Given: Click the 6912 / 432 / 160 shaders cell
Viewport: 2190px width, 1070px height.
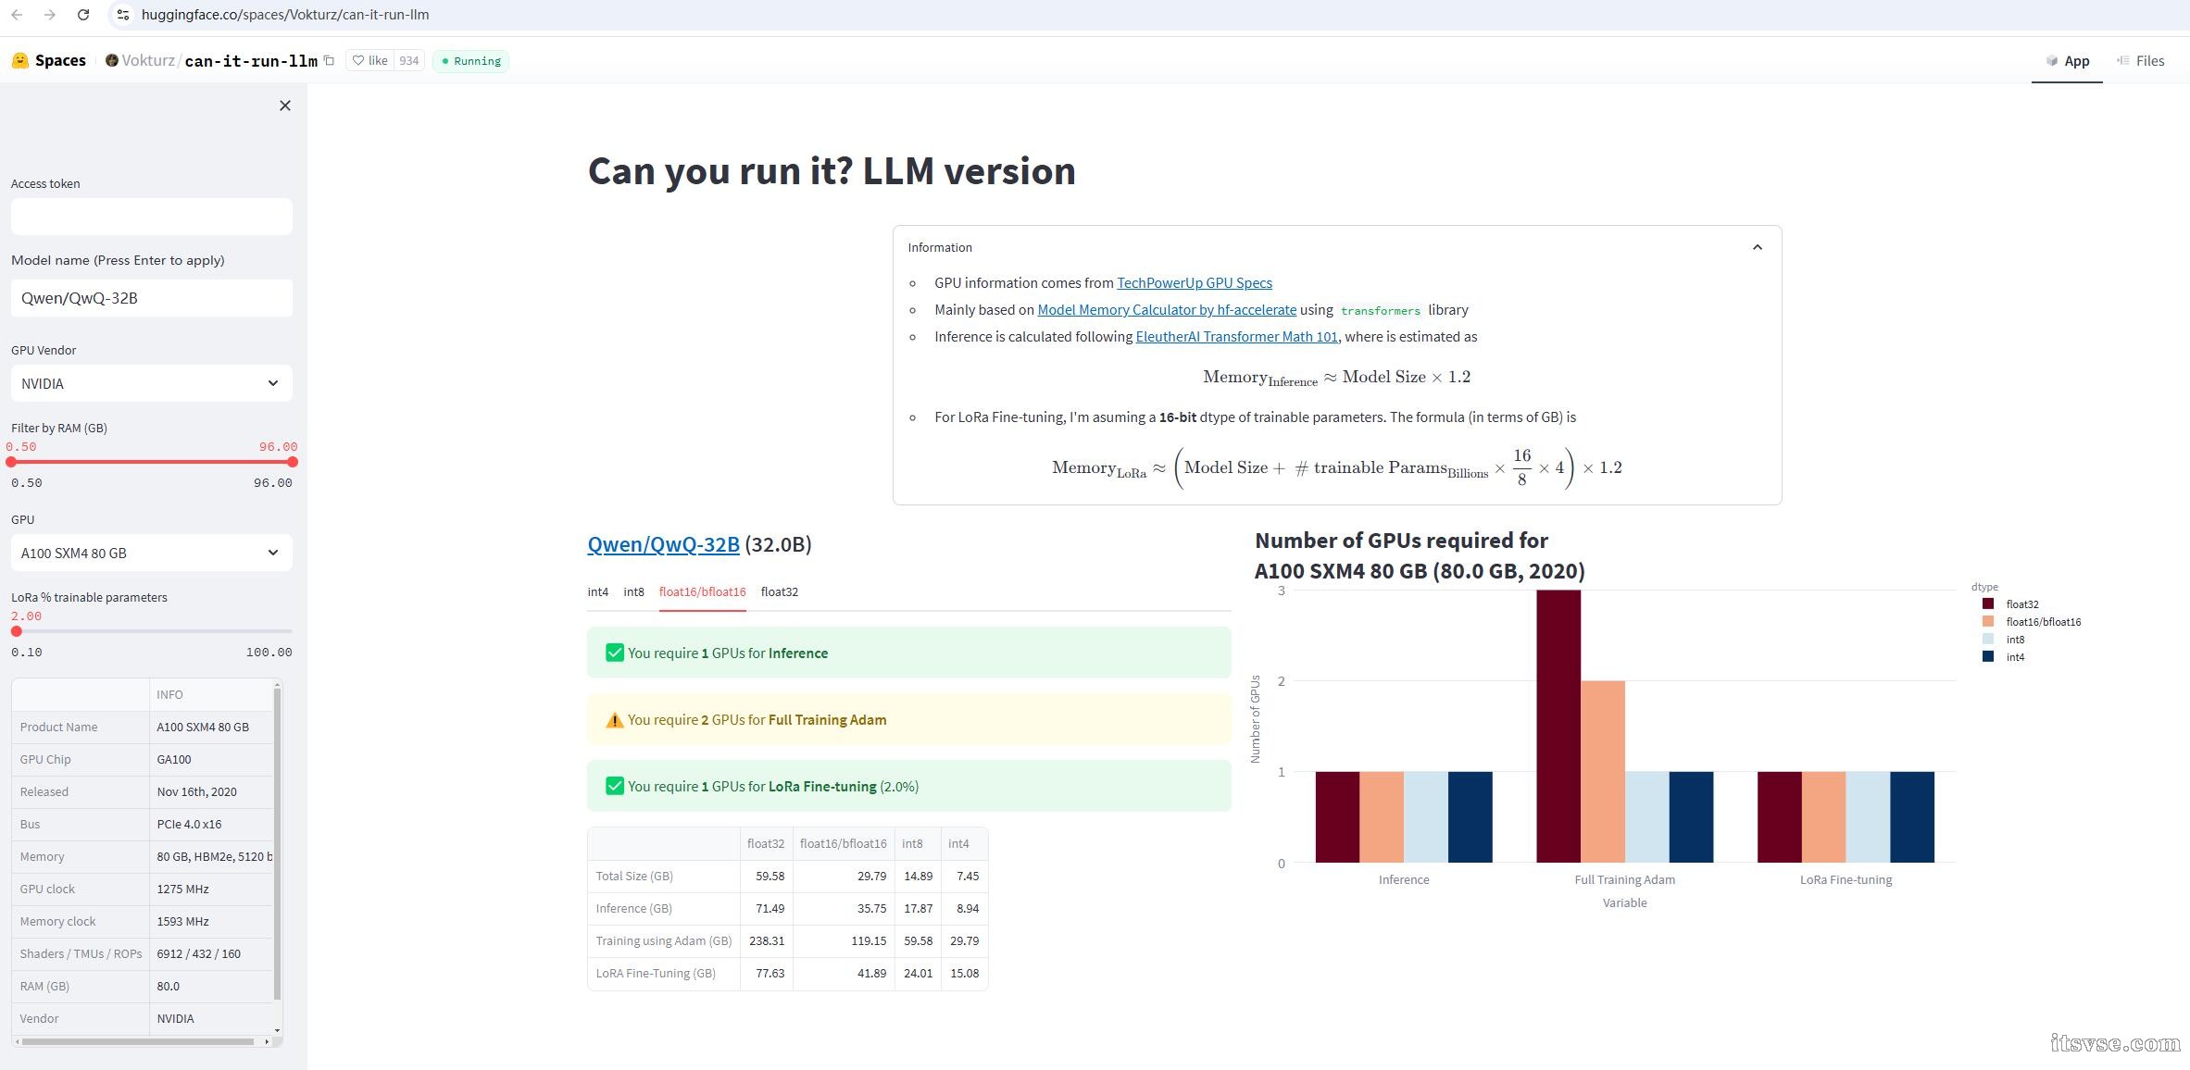Looking at the screenshot, I should coord(212,954).
